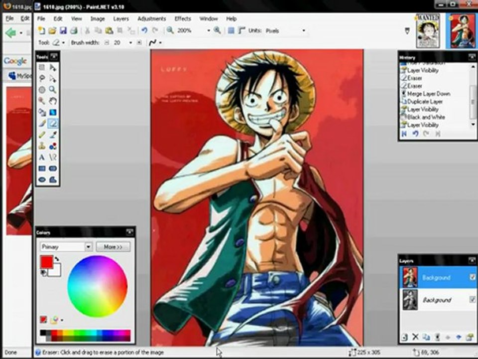Decrease brush width with minus button

(x=107, y=43)
